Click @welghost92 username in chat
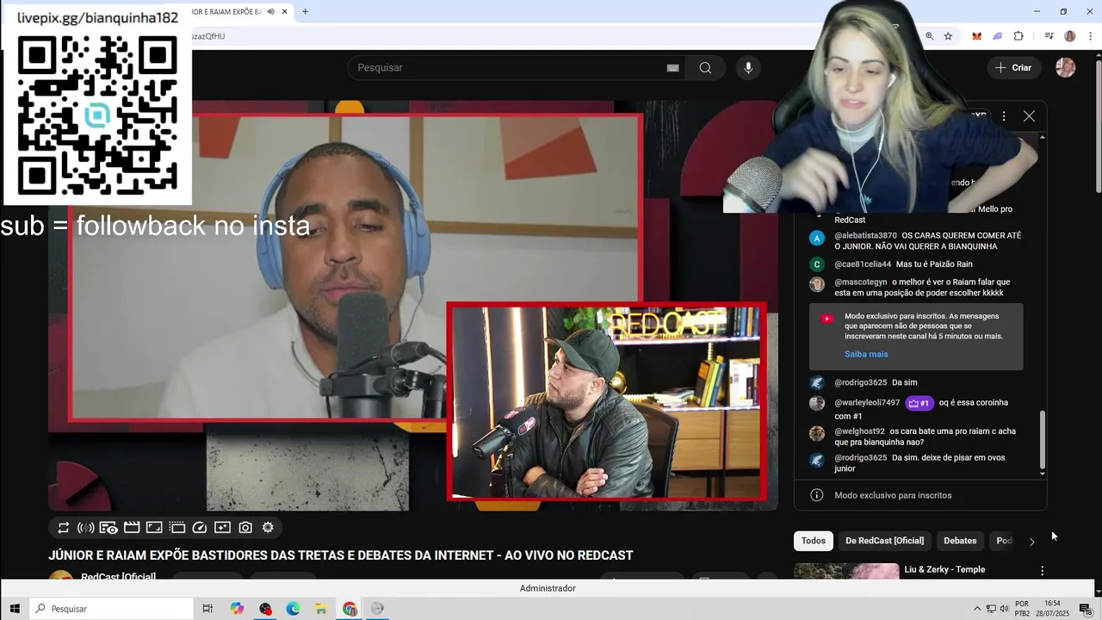This screenshot has height=620, width=1102. coord(859,431)
